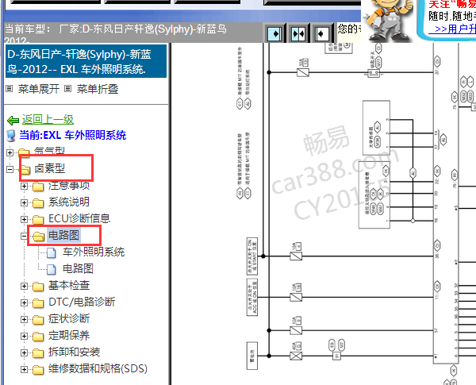Viewport: 476px width, 385px height.
Task: Click the center split panel arrows button
Action: [298, 33]
